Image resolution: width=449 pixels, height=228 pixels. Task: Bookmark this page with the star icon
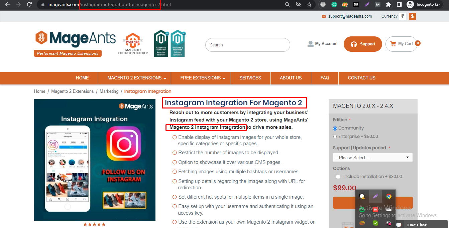point(309,5)
